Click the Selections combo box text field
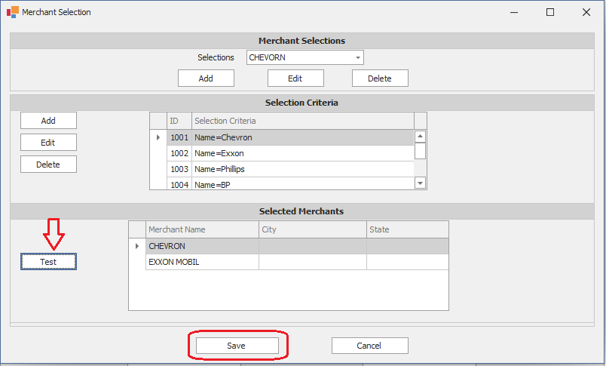Image resolution: width=606 pixels, height=366 pixels. click(301, 57)
